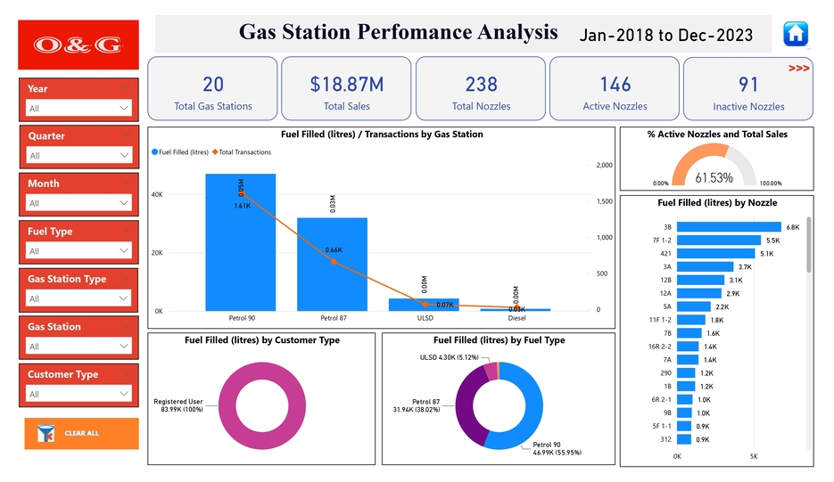Click the nozzle chart vertical scrollbar
834x482 pixels.
pos(809,245)
